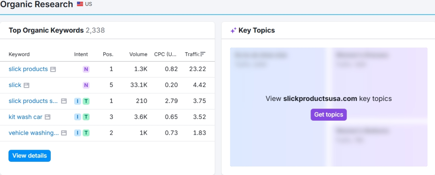
Task: Sort by Volume column header
Action: [x=138, y=54]
